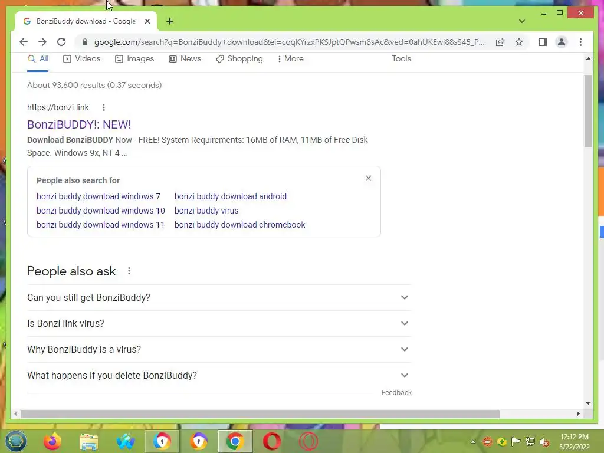Click the scroll up arrow

click(588, 58)
